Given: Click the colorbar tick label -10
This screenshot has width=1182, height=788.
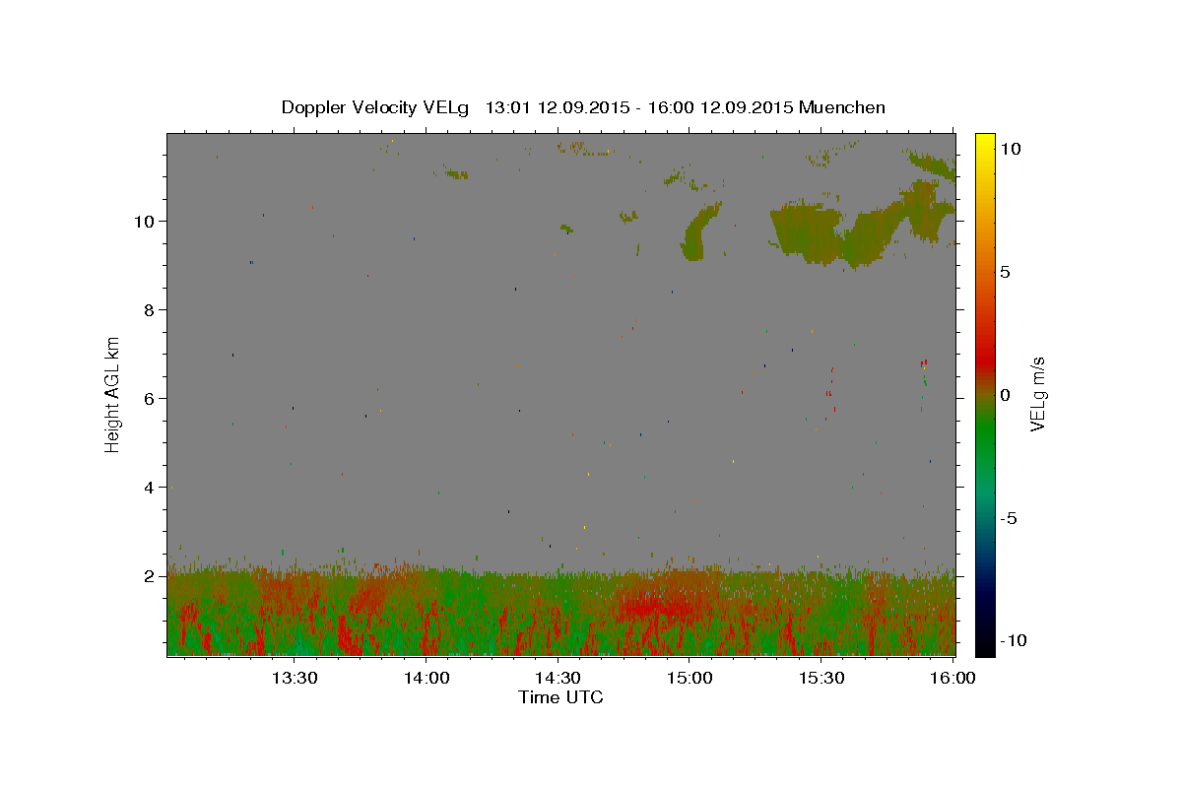Looking at the screenshot, I should pos(1013,640).
